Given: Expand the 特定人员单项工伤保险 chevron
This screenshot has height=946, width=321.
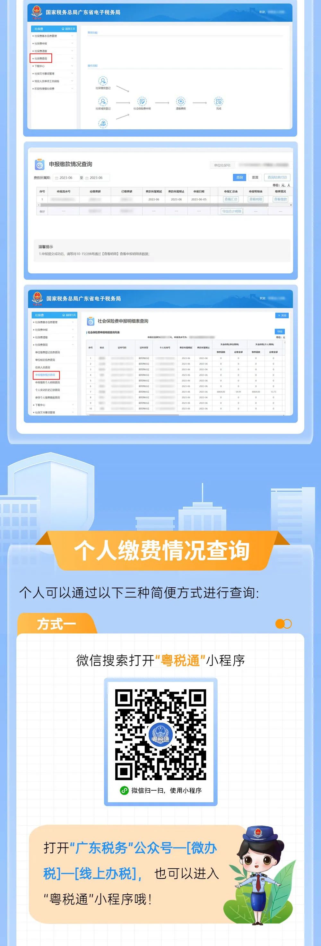Looking at the screenshot, I should pyautogui.click(x=72, y=81).
